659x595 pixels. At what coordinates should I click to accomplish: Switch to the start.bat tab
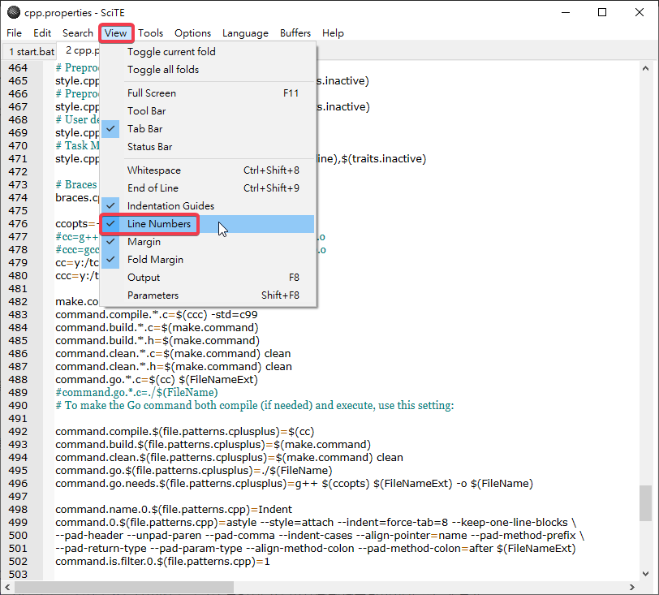click(x=28, y=51)
